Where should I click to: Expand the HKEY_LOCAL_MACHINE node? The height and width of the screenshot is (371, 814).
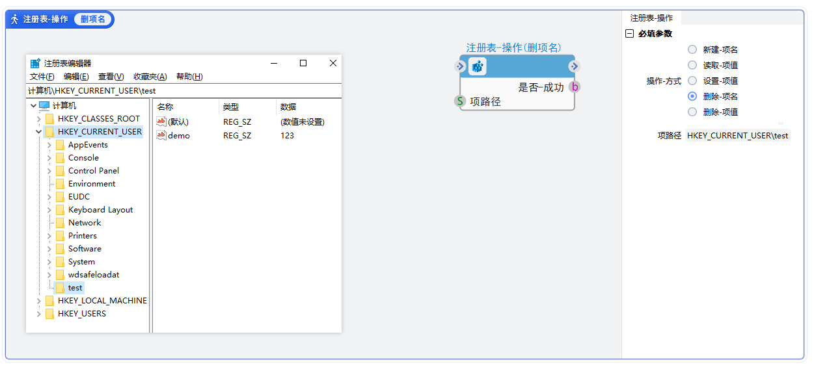tap(39, 301)
